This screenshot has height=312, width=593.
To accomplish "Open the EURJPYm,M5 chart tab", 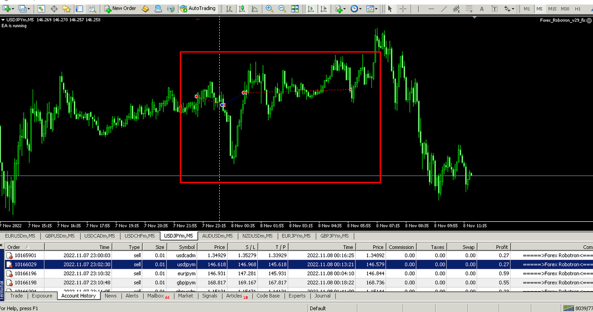I will pos(296,236).
